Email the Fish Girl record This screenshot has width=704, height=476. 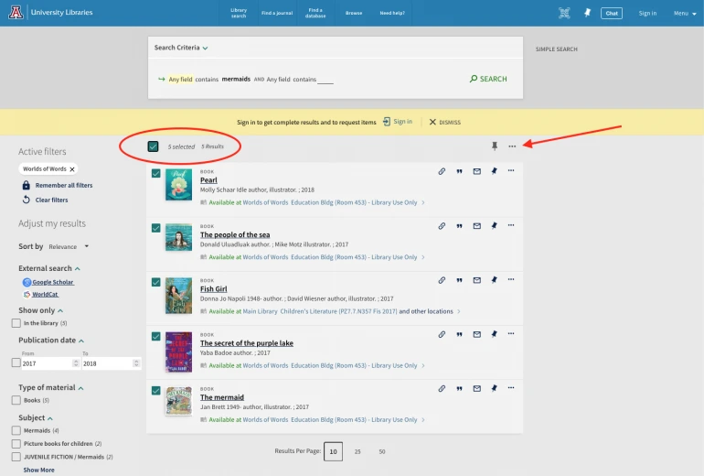click(476, 280)
